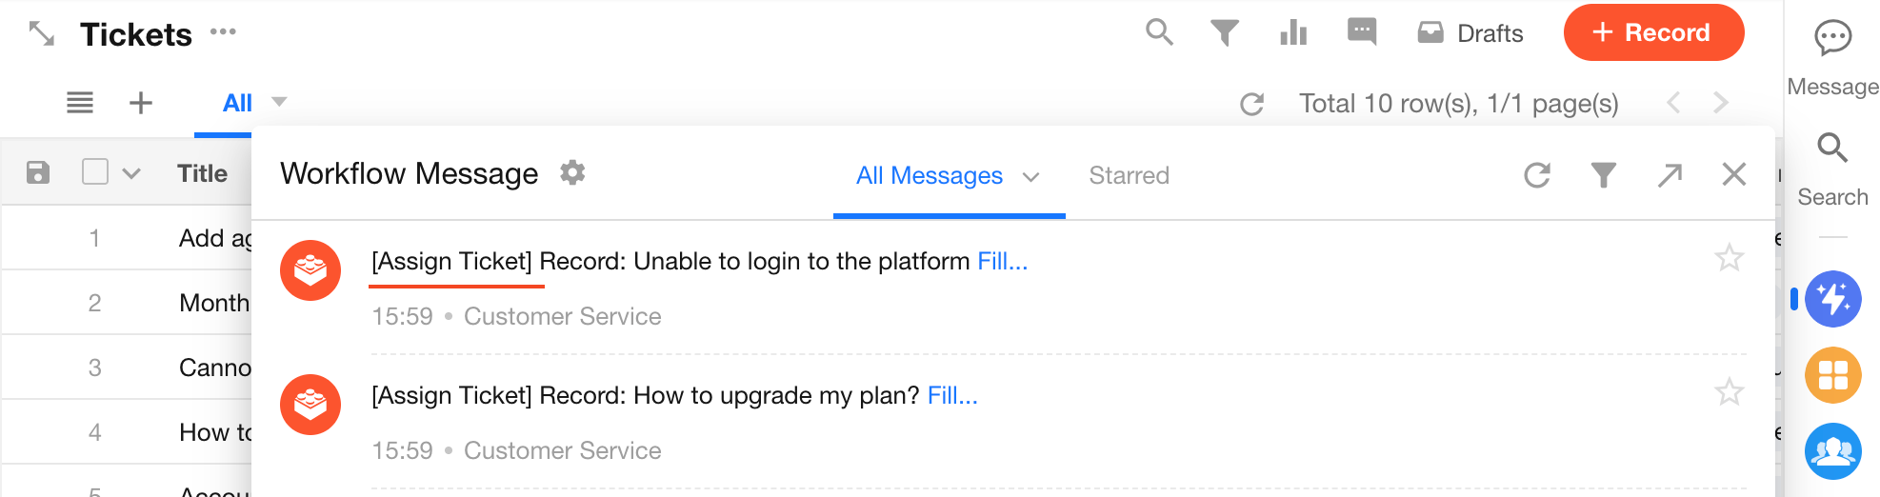Viewport: 1880px width, 497px height.
Task: Open the Workflow Message settings gear
Action: click(x=572, y=173)
